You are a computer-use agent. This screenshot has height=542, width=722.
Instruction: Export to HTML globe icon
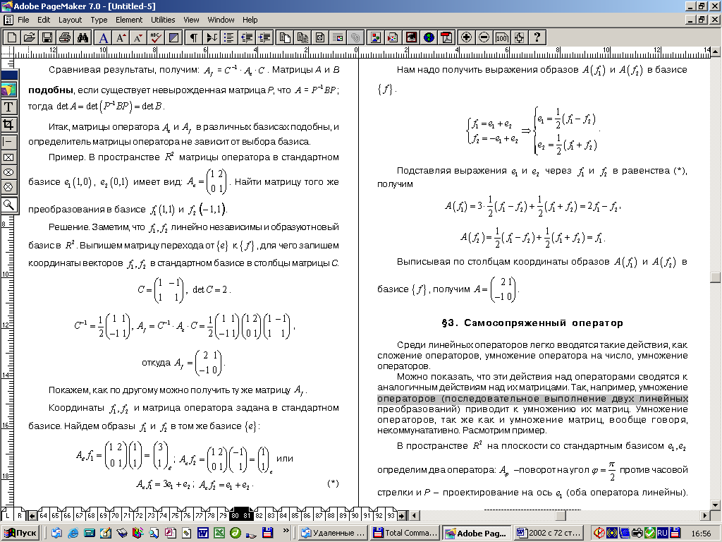click(x=429, y=37)
